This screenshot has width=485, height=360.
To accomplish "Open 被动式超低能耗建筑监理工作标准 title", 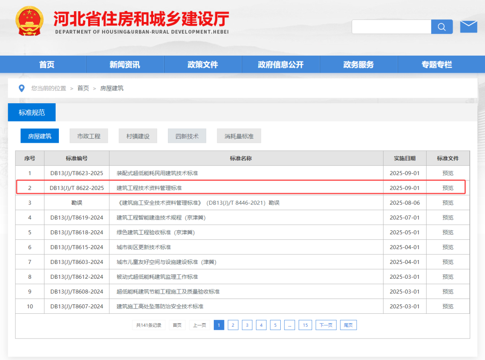I will pos(157,277).
